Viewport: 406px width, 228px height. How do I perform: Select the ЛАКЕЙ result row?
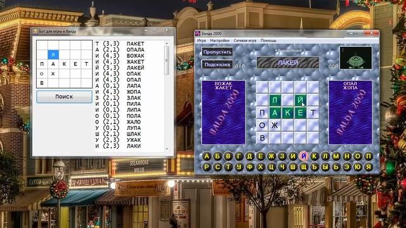(129, 68)
